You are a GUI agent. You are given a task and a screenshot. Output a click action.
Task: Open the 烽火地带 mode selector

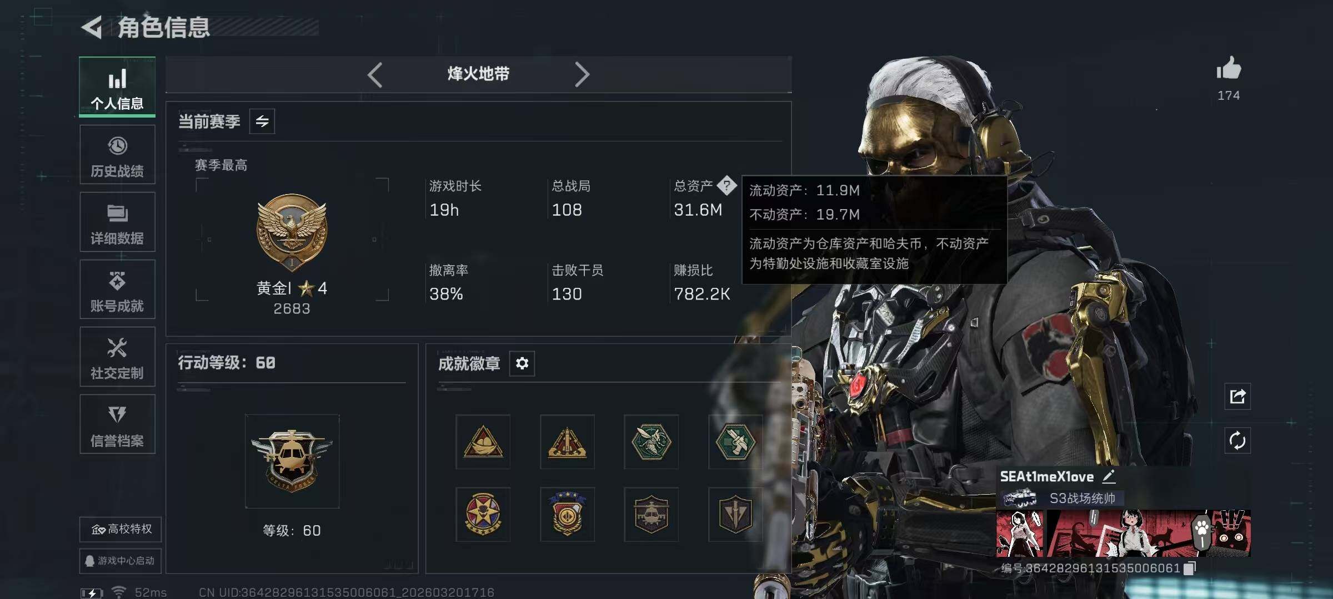tap(478, 74)
